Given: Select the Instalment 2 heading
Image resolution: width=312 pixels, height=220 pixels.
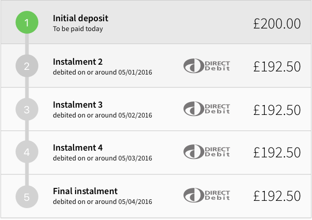Looking at the screenshot, I should (78, 62).
